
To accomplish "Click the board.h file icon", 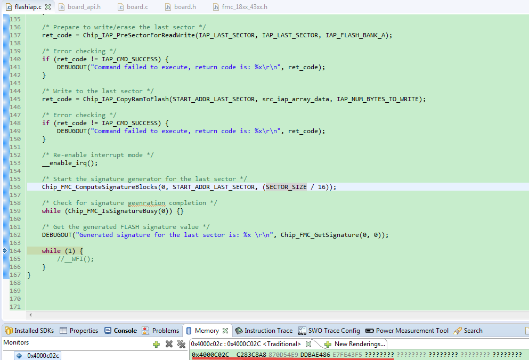I will 168,7.
